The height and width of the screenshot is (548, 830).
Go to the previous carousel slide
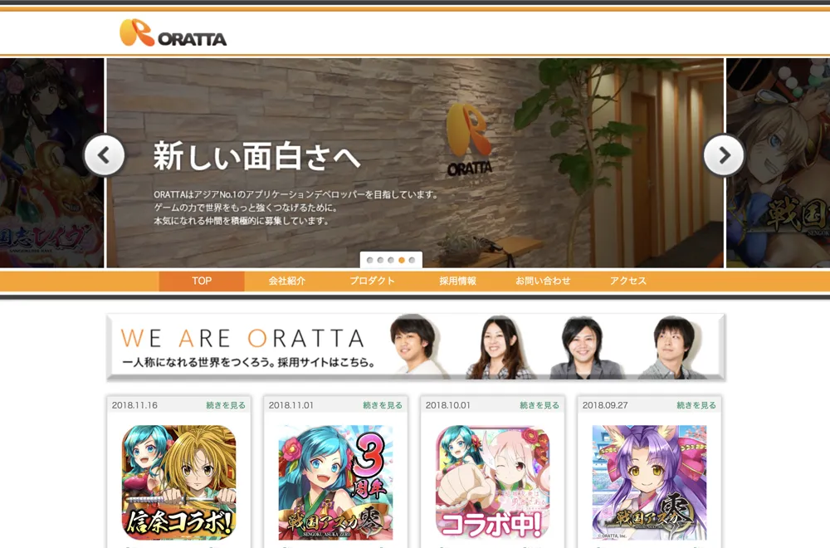(x=105, y=155)
